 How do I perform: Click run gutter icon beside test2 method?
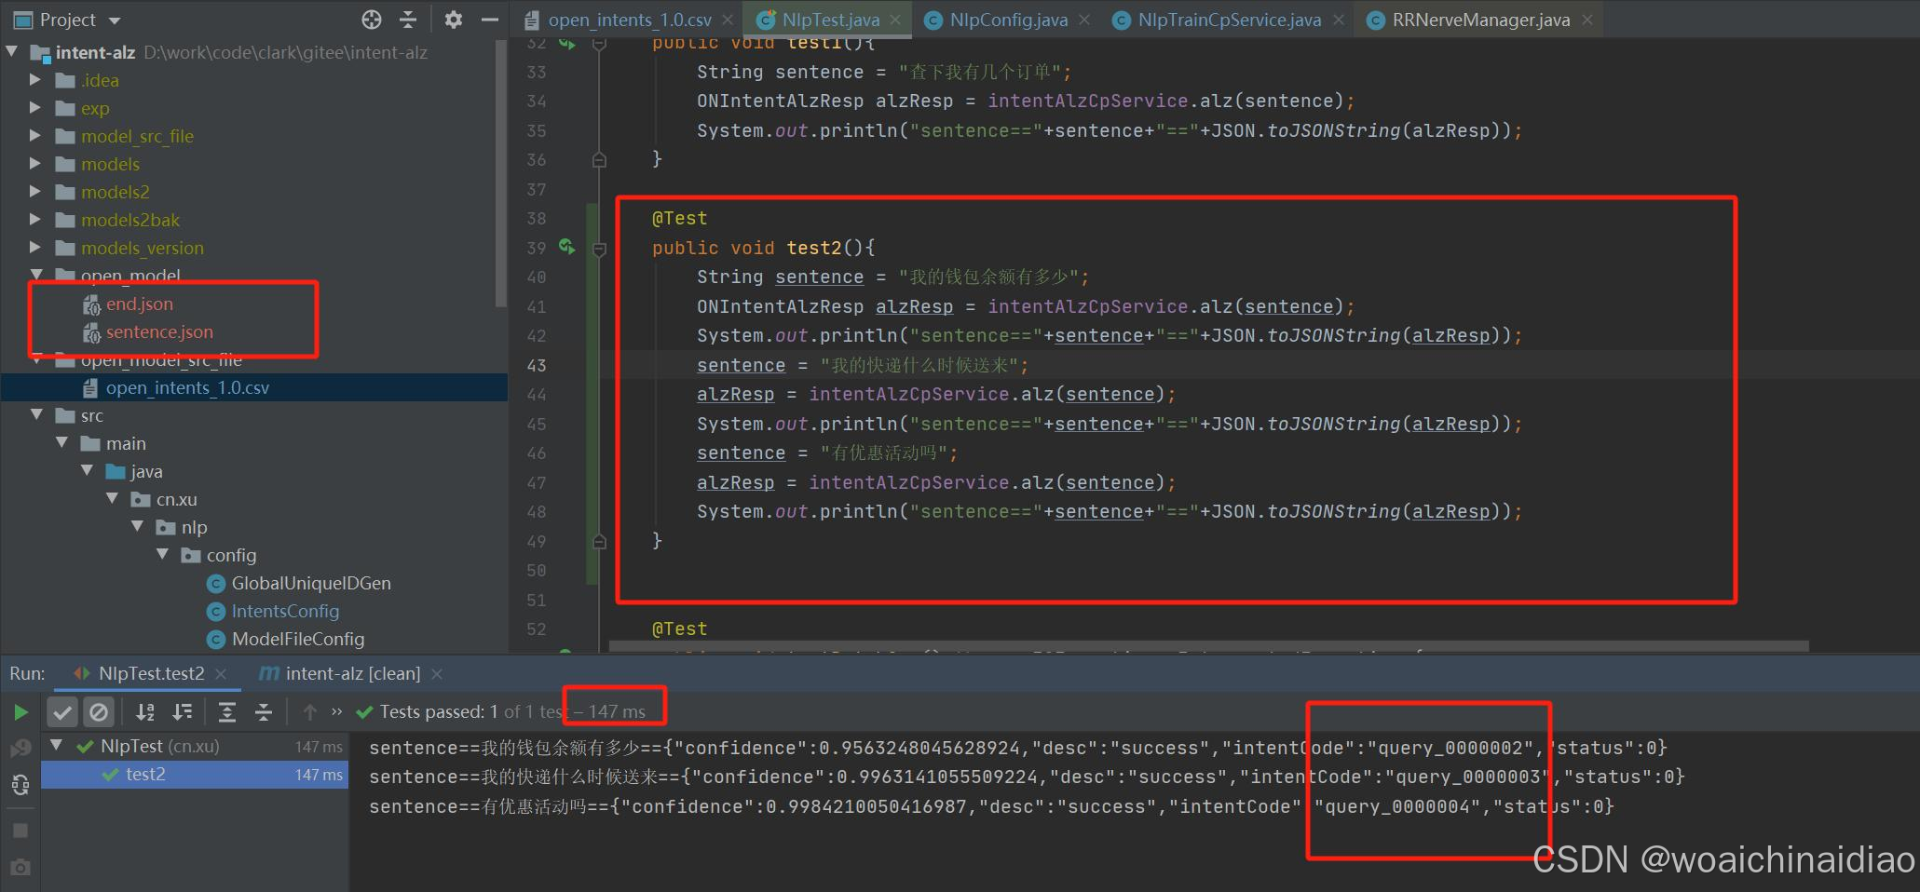pyautogui.click(x=566, y=247)
